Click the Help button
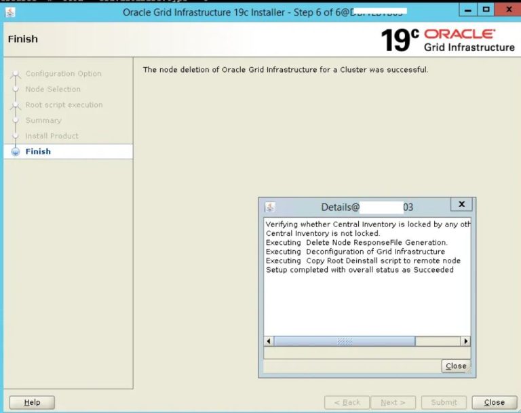The image size is (521, 413). click(32, 402)
